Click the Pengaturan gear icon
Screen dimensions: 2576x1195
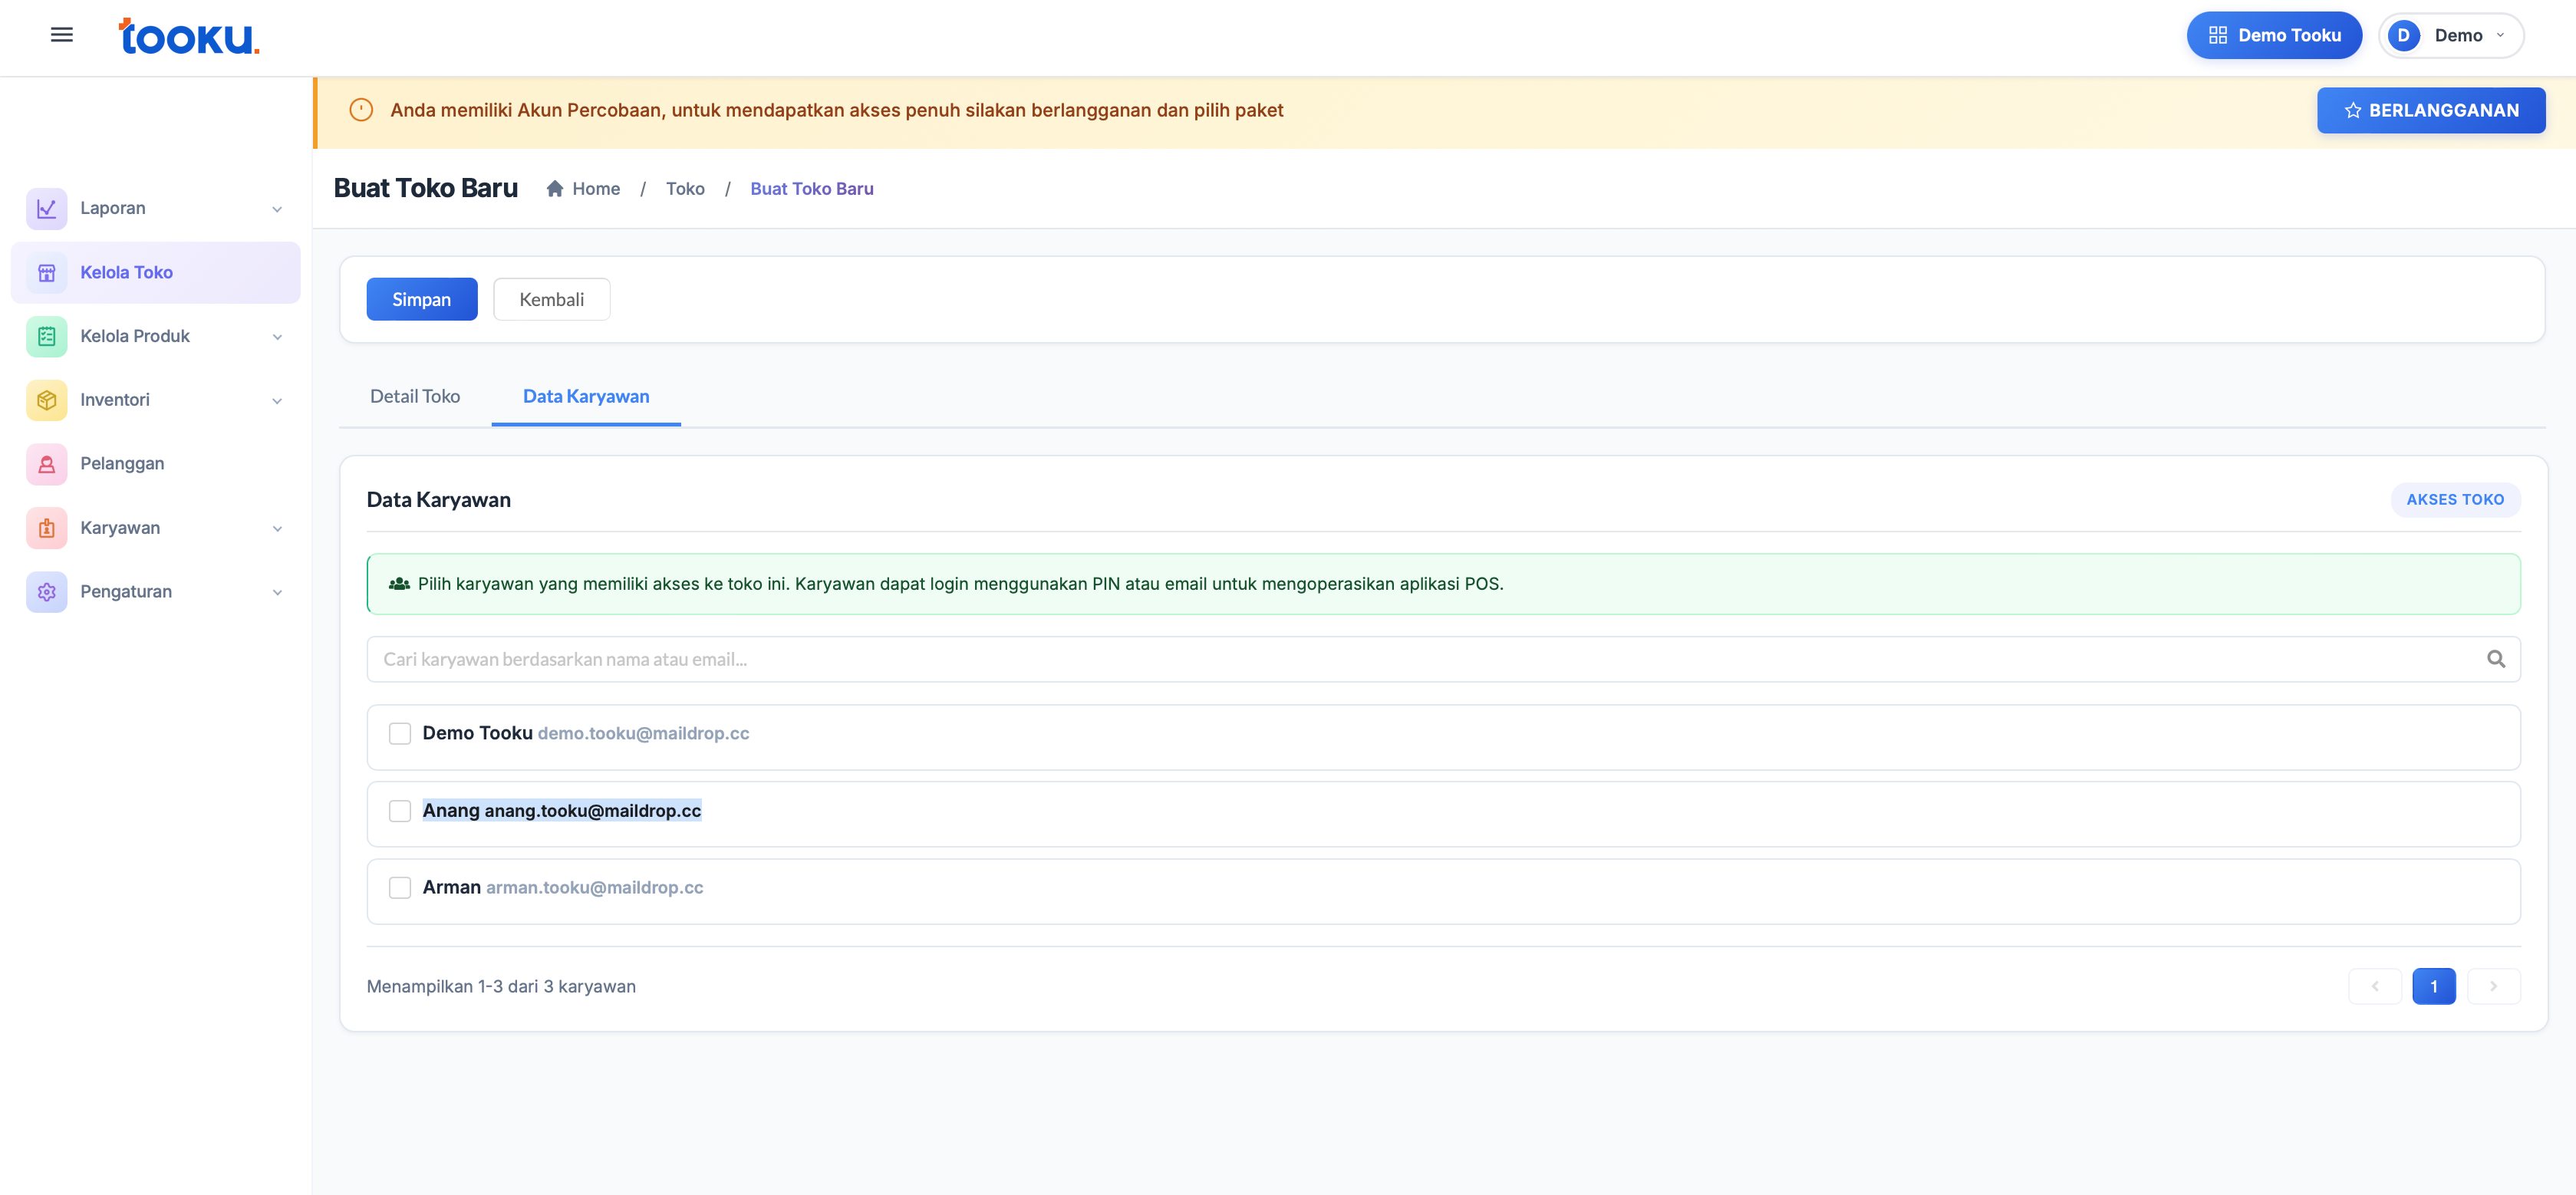click(46, 592)
